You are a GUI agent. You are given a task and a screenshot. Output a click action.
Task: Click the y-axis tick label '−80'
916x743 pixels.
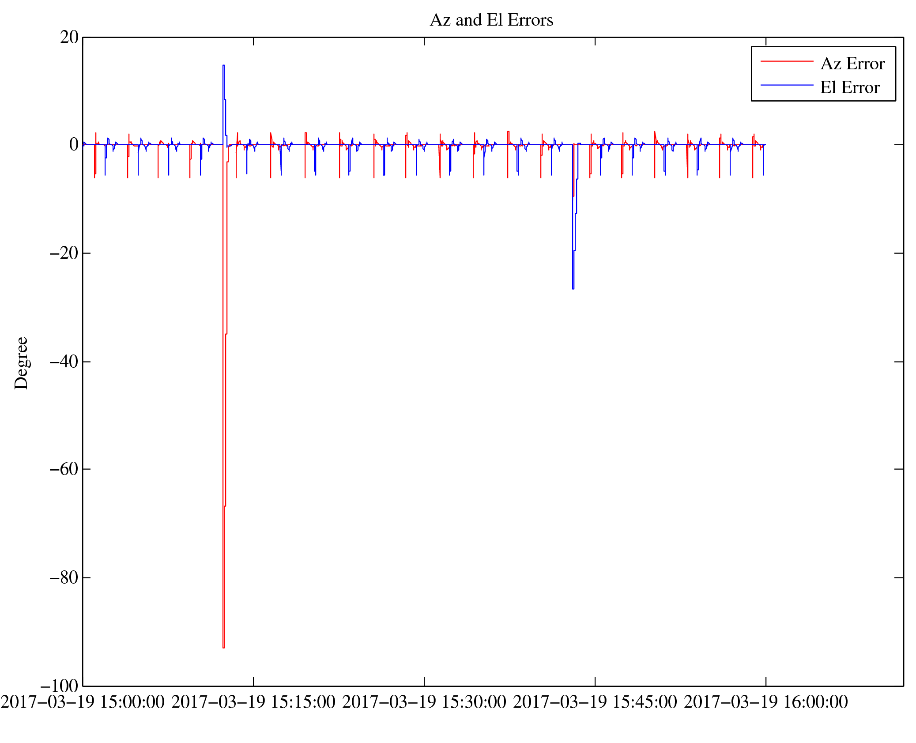pyautogui.click(x=64, y=577)
